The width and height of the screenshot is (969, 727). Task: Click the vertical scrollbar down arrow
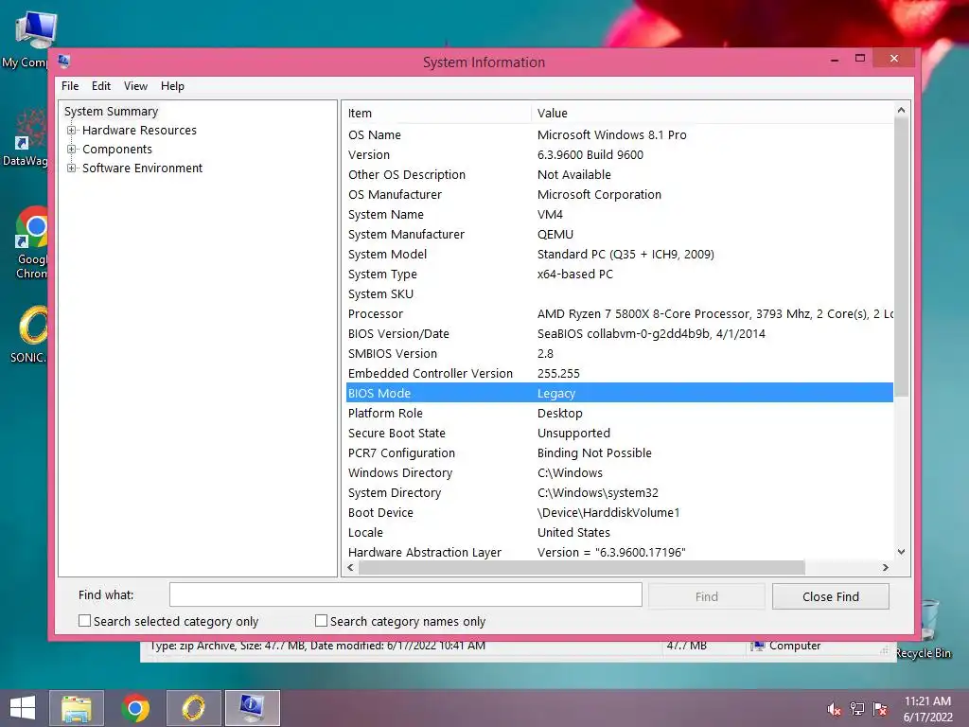[901, 552]
